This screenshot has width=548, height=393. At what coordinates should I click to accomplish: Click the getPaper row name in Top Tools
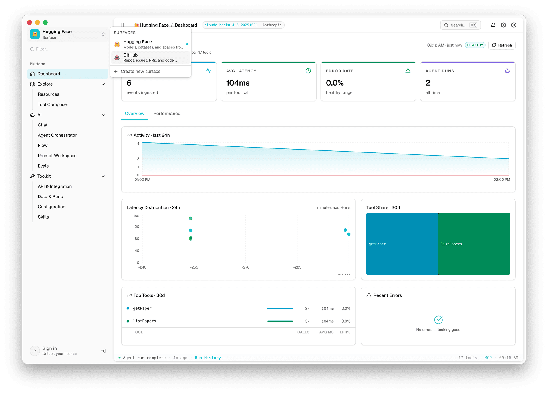tap(142, 309)
